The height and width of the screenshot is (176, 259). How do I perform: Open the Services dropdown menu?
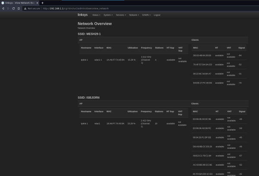coord(121,15)
